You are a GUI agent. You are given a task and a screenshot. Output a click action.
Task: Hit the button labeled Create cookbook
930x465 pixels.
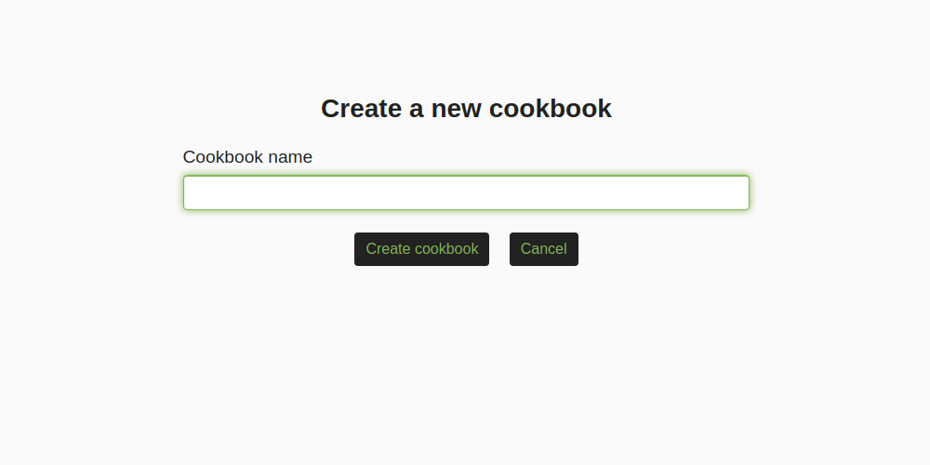click(421, 249)
